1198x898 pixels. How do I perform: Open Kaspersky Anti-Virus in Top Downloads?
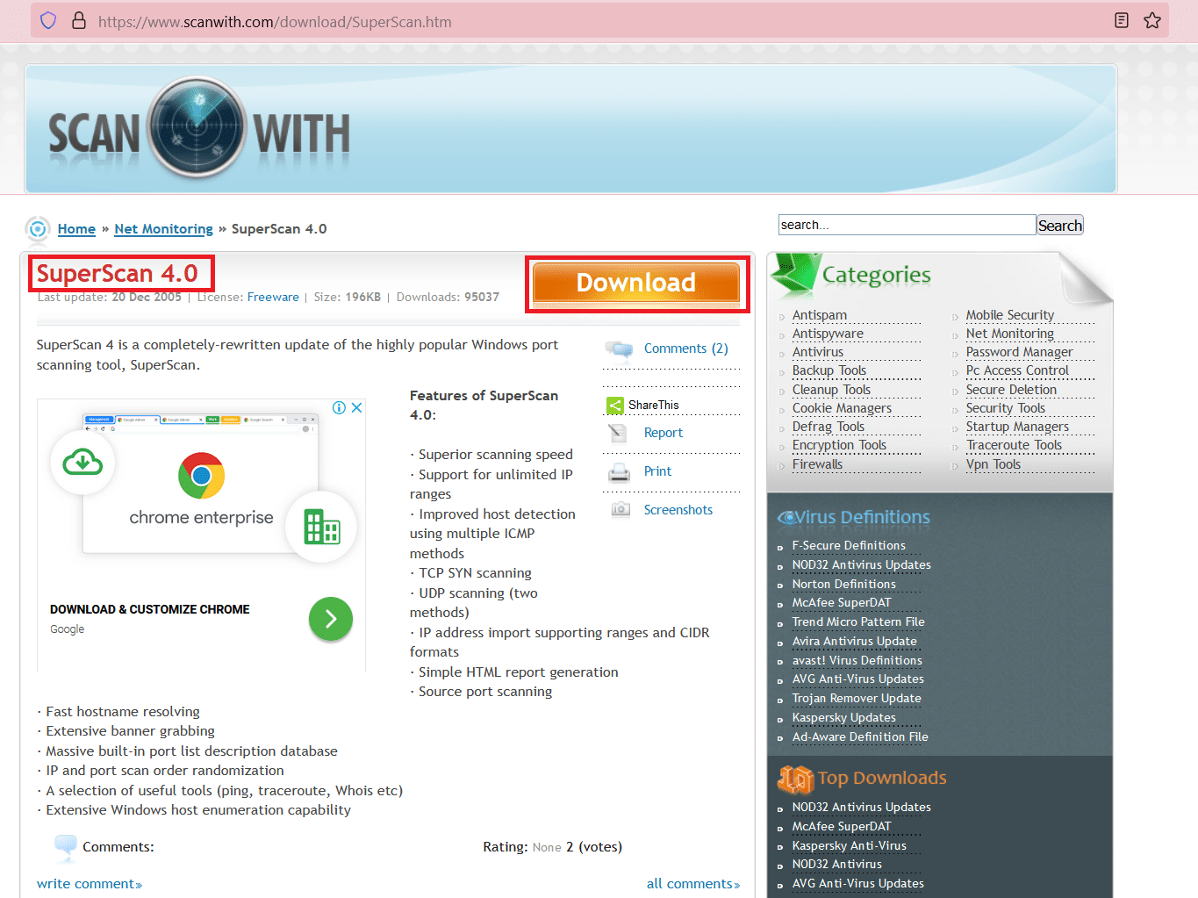click(850, 846)
